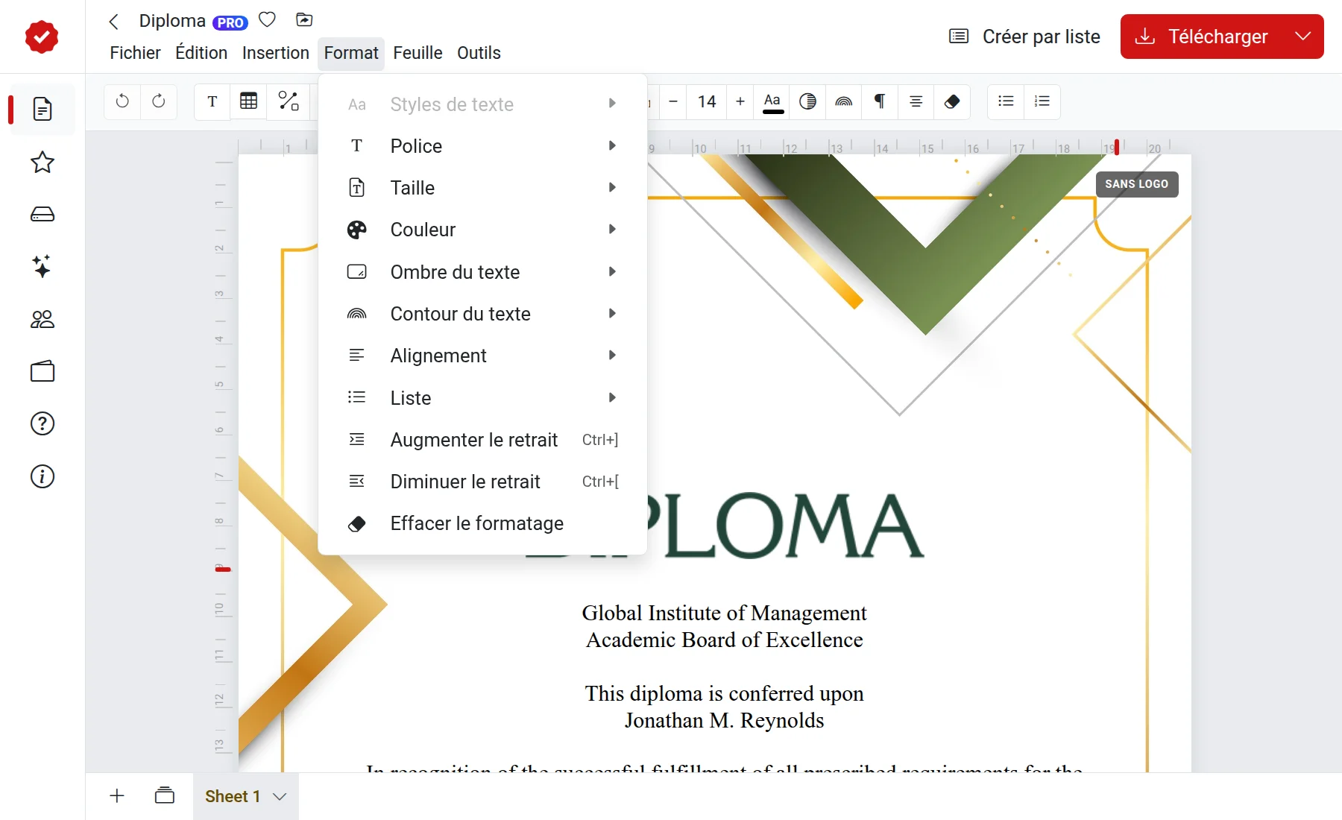Click 'Global Institute of Management' text
1342x820 pixels.
click(x=724, y=613)
